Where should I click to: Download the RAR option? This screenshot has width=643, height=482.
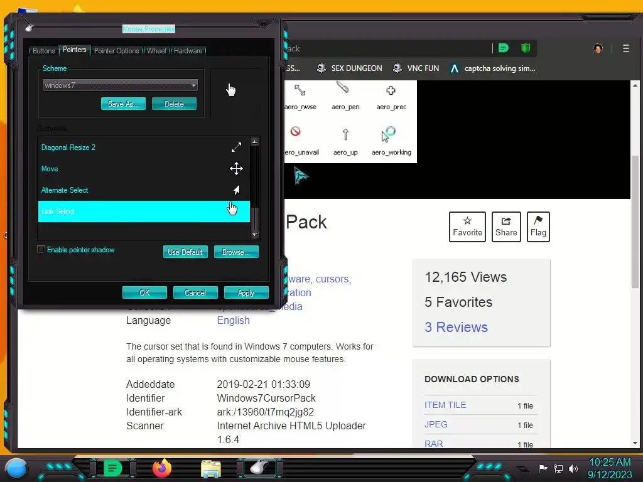433,444
